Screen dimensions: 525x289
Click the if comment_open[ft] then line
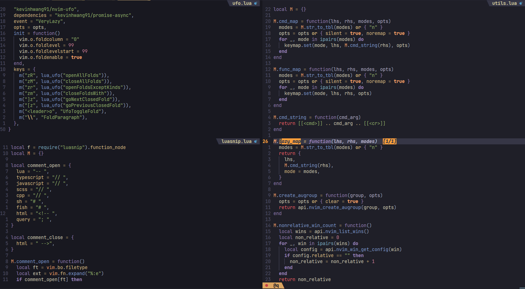(49, 279)
